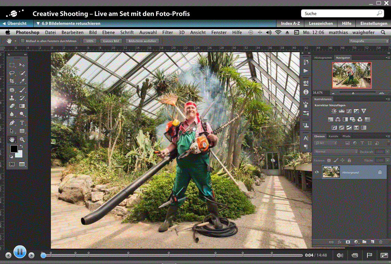Select the Zoom tool in toolbox
Screen dimensions: 391x264
[22, 139]
